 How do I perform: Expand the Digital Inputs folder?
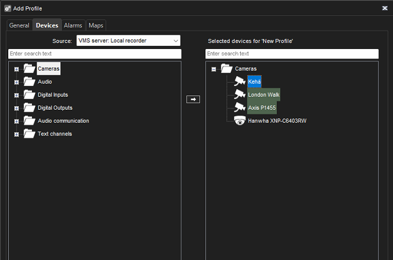17,95
